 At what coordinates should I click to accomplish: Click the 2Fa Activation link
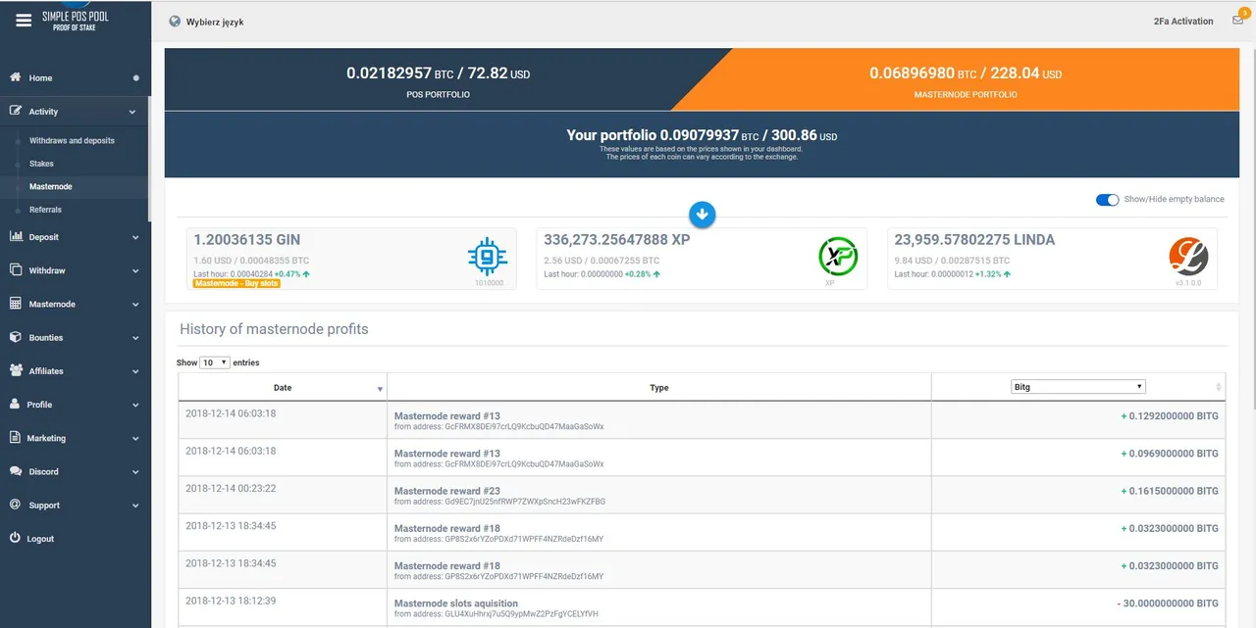coord(1183,22)
